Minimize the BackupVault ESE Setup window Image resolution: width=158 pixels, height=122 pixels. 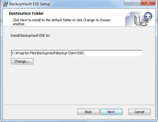pyautogui.click(x=128, y=3)
